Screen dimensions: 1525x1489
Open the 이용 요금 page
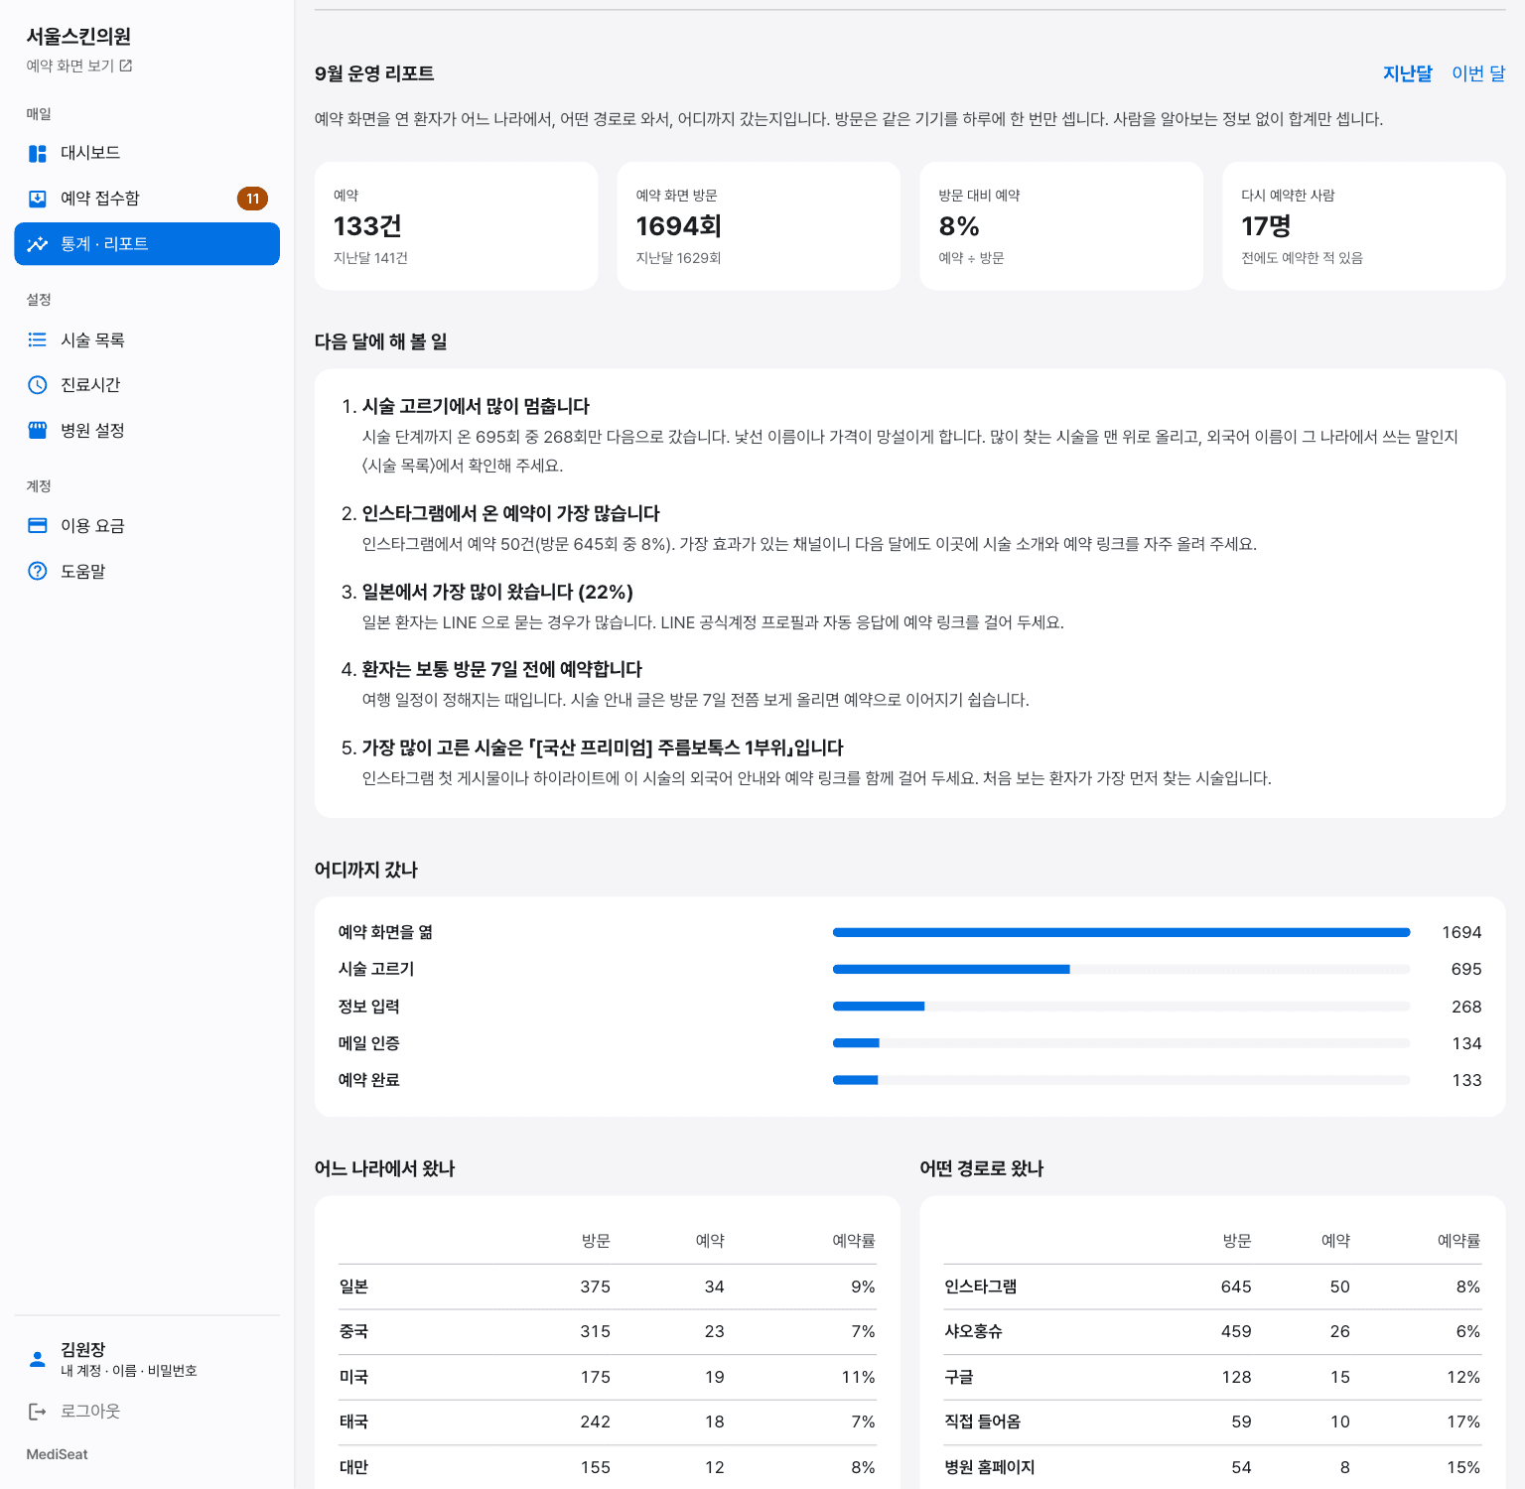click(x=147, y=526)
